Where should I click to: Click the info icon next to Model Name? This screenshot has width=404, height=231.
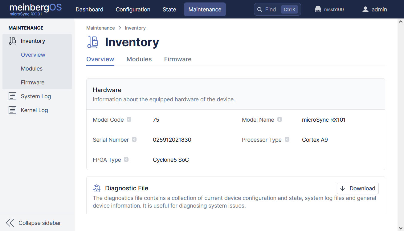(x=280, y=120)
